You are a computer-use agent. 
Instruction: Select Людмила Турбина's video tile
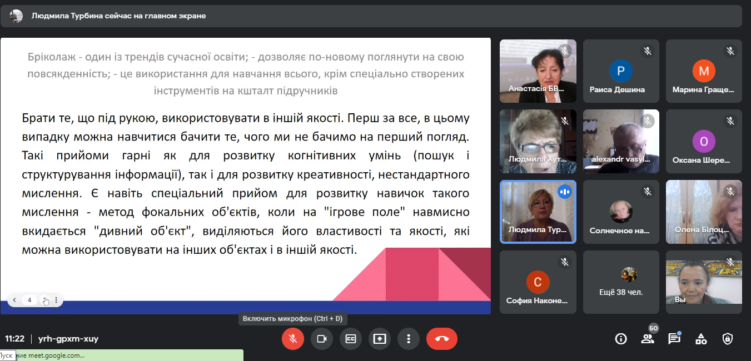tap(538, 212)
